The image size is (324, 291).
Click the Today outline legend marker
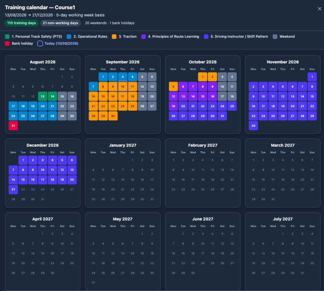pyautogui.click(x=40, y=43)
